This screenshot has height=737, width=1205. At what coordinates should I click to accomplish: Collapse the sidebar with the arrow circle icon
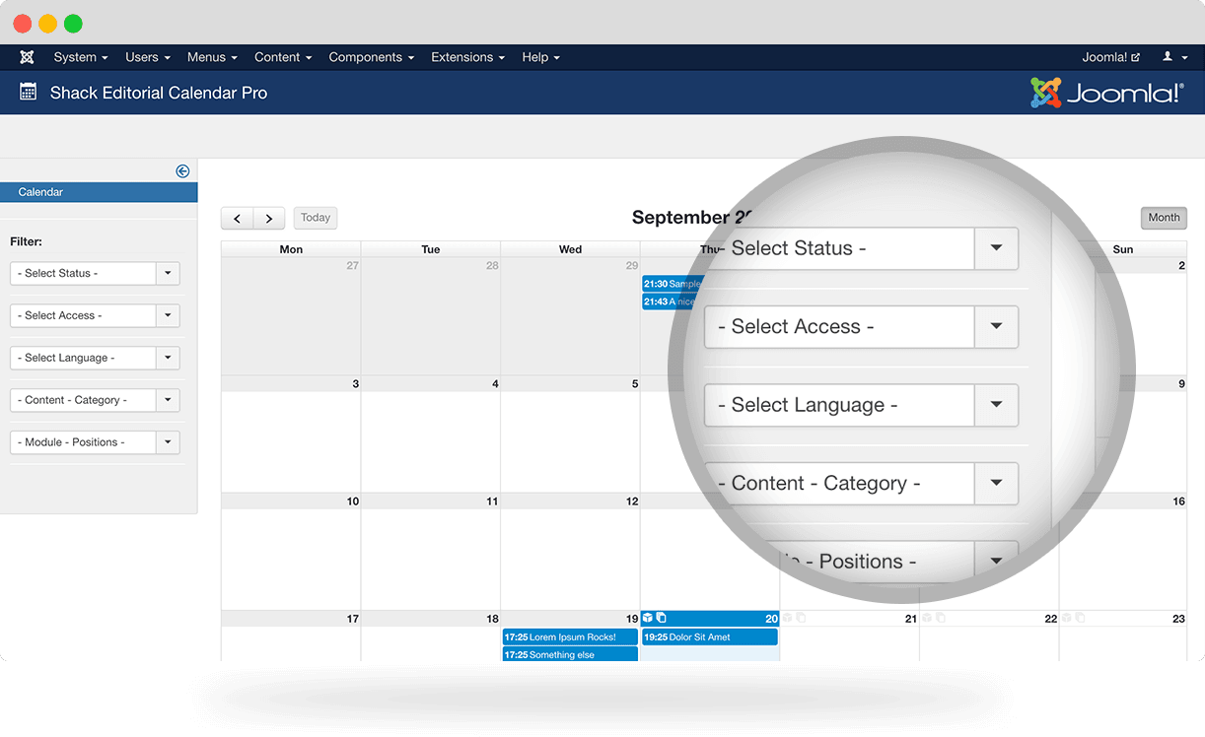click(182, 170)
